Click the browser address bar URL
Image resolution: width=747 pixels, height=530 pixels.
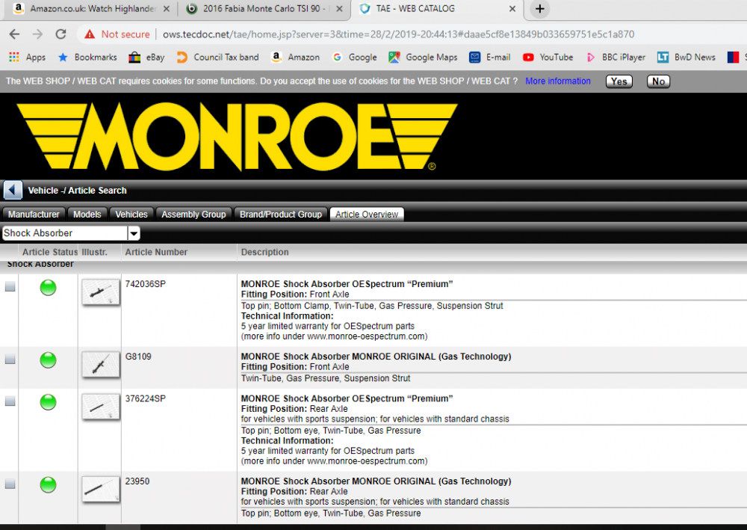coord(398,34)
